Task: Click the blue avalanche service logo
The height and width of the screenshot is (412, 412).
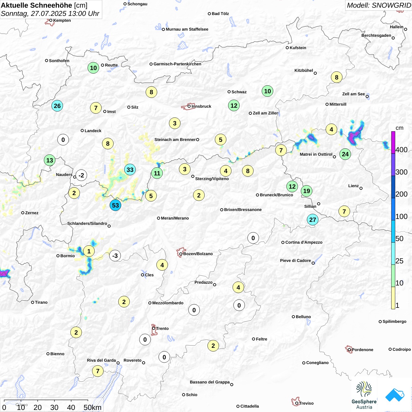Action: tap(395, 395)
